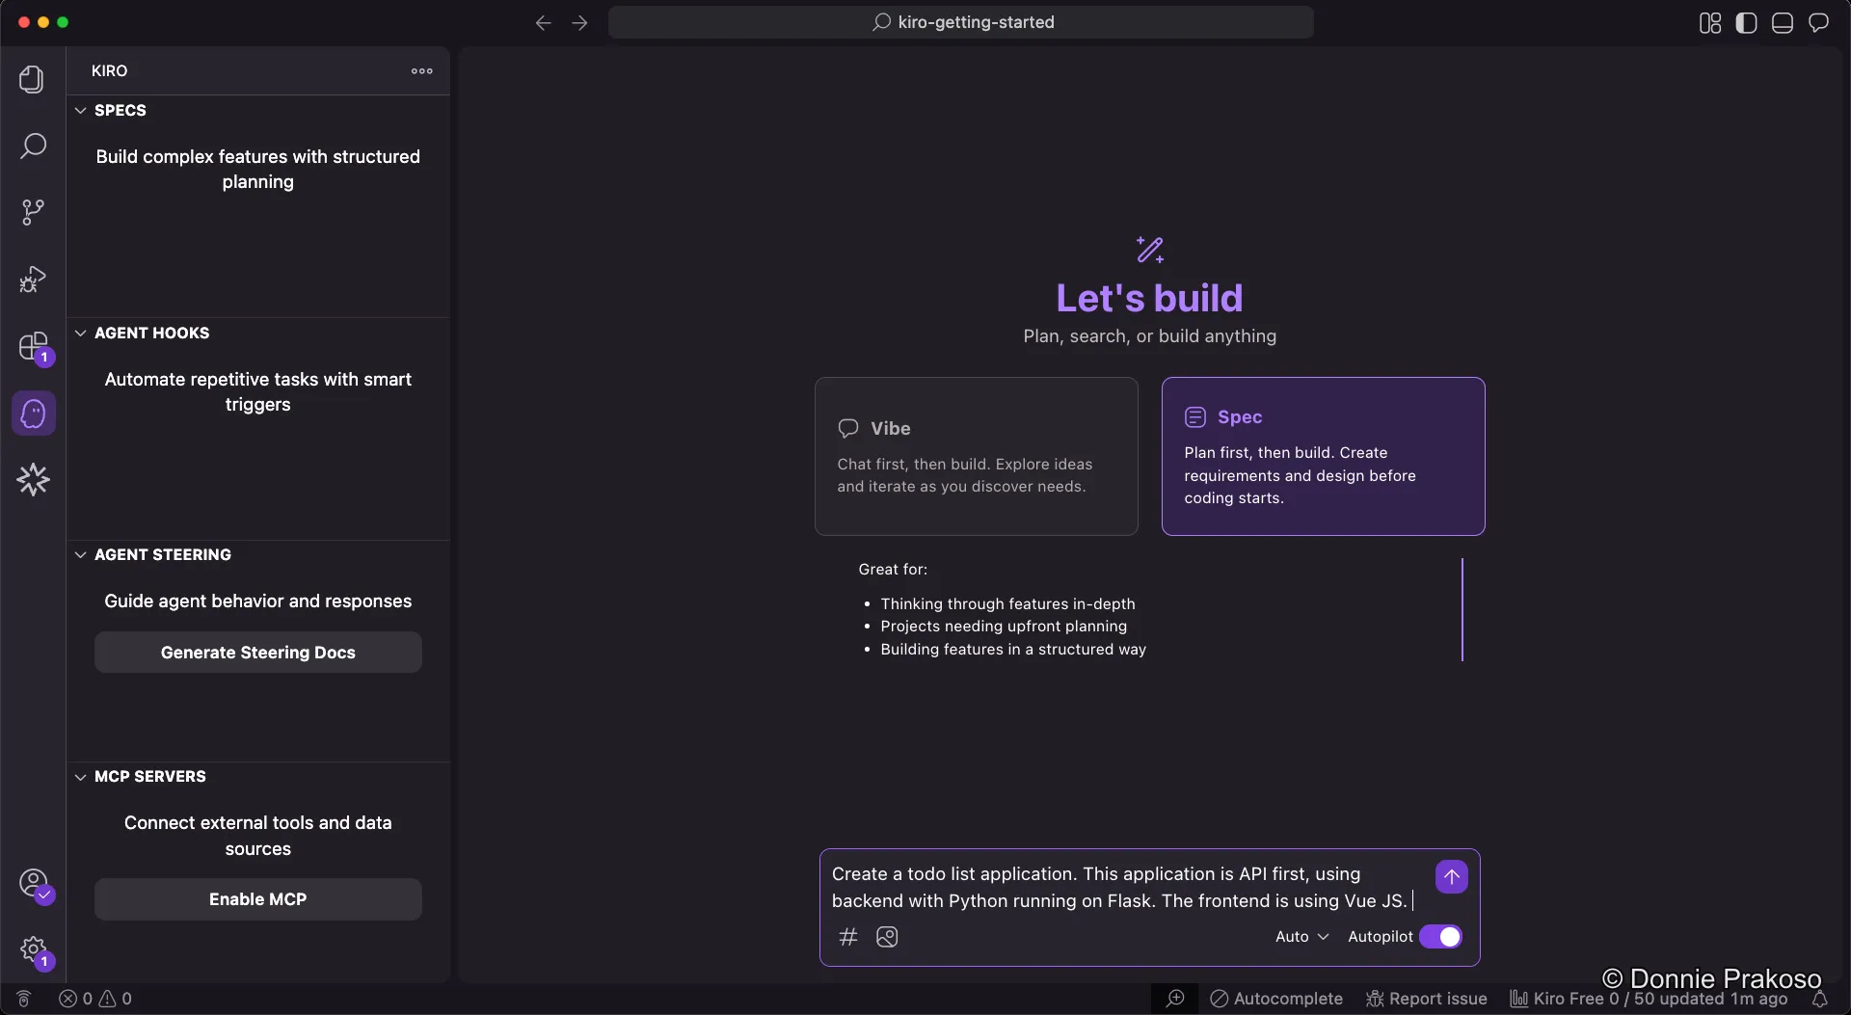Open the KIRO panel overflow menu
The image size is (1851, 1015).
point(421,70)
